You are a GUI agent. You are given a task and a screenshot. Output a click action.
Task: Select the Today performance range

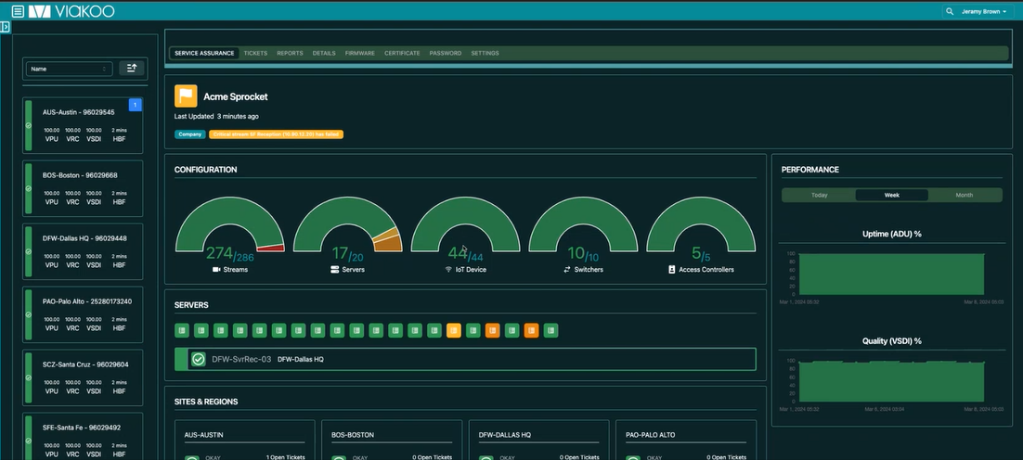[819, 195]
